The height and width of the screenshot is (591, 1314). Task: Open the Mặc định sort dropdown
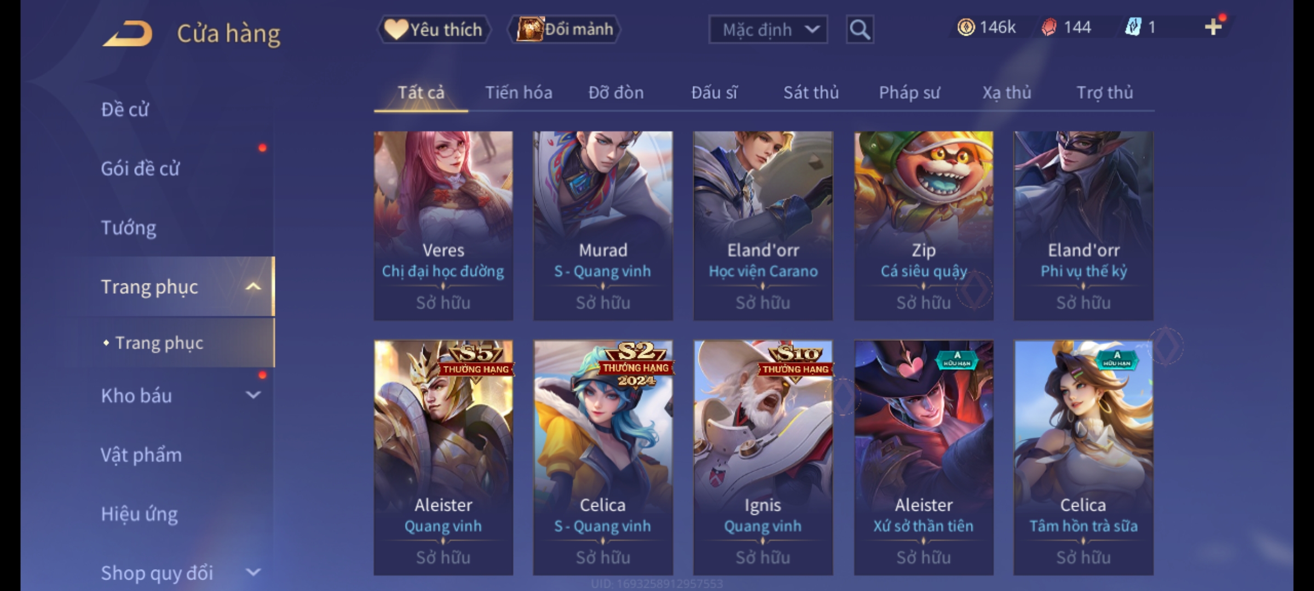coord(768,30)
